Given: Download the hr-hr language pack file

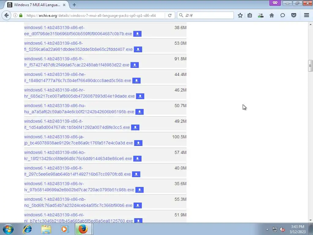Looking at the screenshot, I should click(x=140, y=96).
